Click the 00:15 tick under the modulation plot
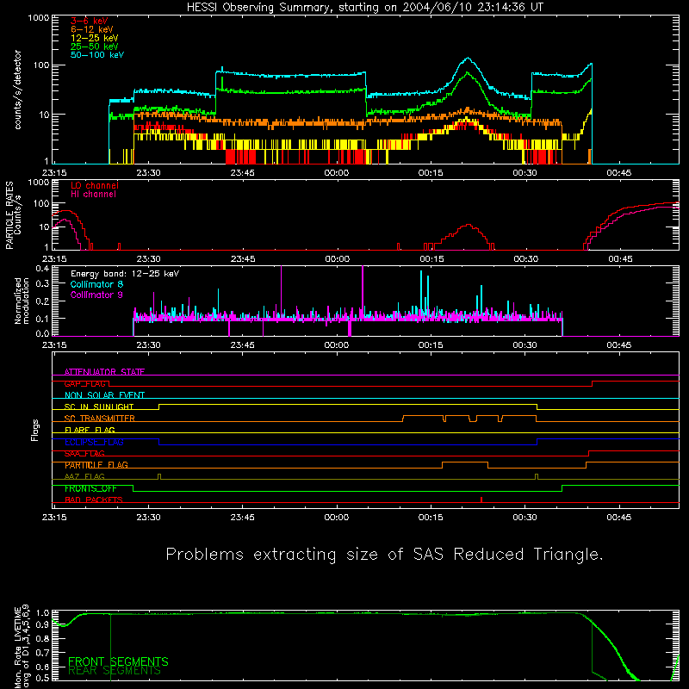The height and width of the screenshot is (689, 689). (x=431, y=345)
